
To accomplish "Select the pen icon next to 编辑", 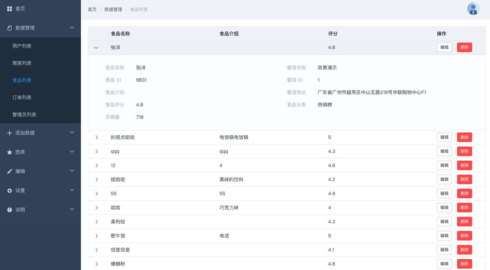I will [x=10, y=171].
